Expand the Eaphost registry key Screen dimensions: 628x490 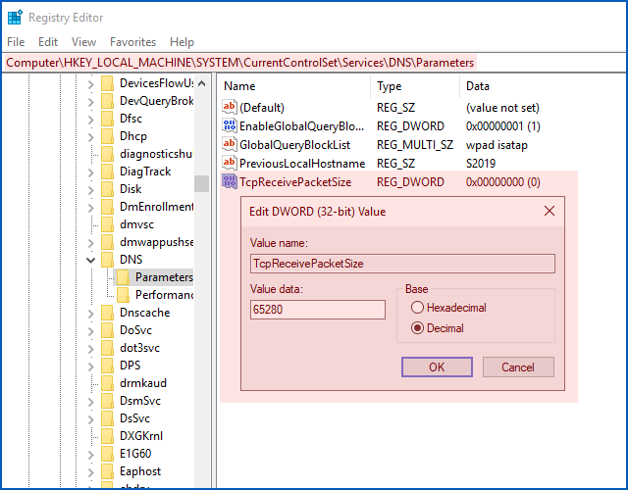click(91, 472)
